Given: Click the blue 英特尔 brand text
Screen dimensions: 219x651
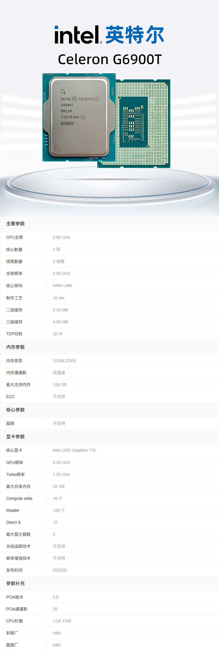Looking at the screenshot, I should [135, 35].
